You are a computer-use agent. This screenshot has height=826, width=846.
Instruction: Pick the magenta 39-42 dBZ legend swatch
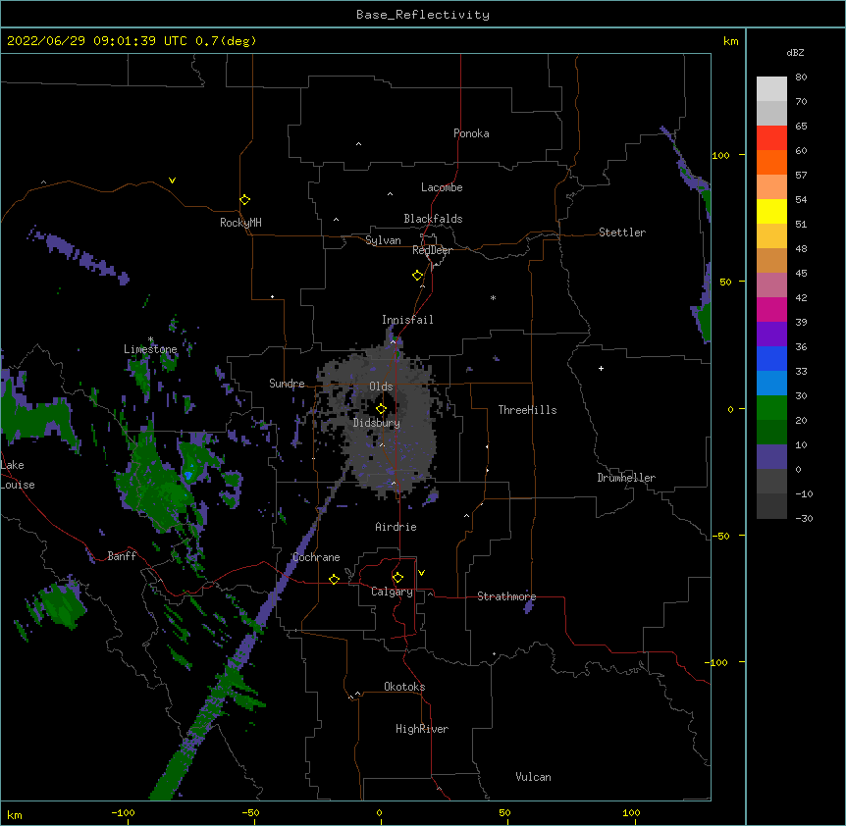[771, 309]
